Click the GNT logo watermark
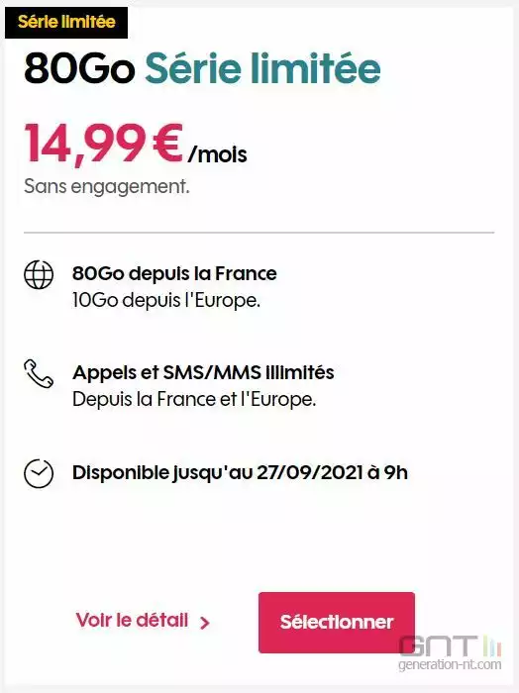 pyautogui.click(x=450, y=646)
